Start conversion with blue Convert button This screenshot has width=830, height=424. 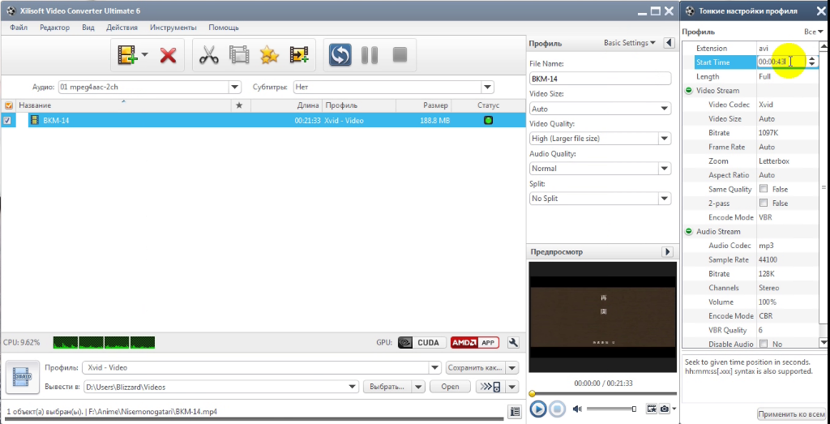[x=340, y=54]
